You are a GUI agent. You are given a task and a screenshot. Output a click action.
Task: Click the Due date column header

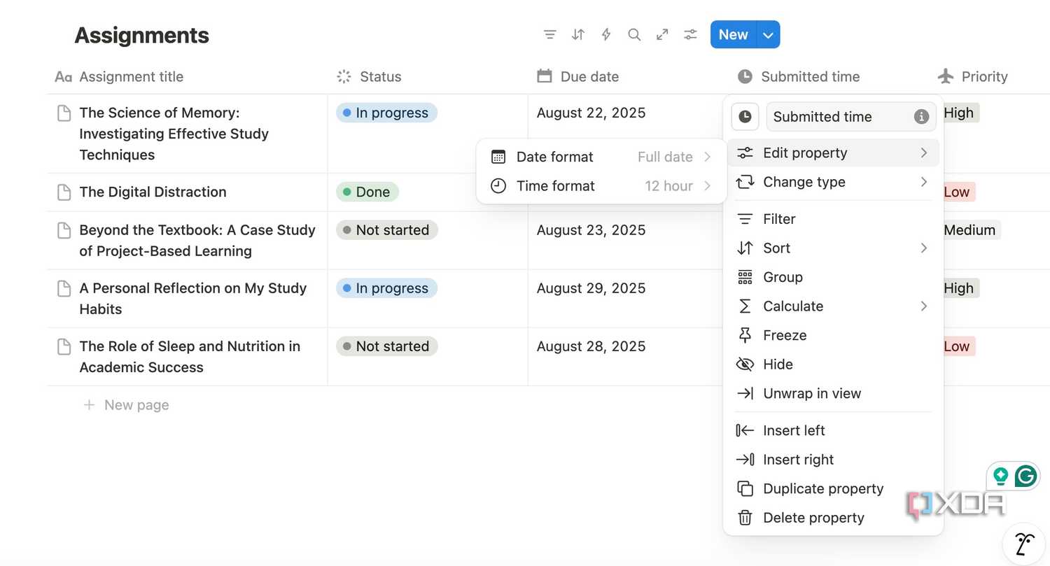click(x=577, y=77)
